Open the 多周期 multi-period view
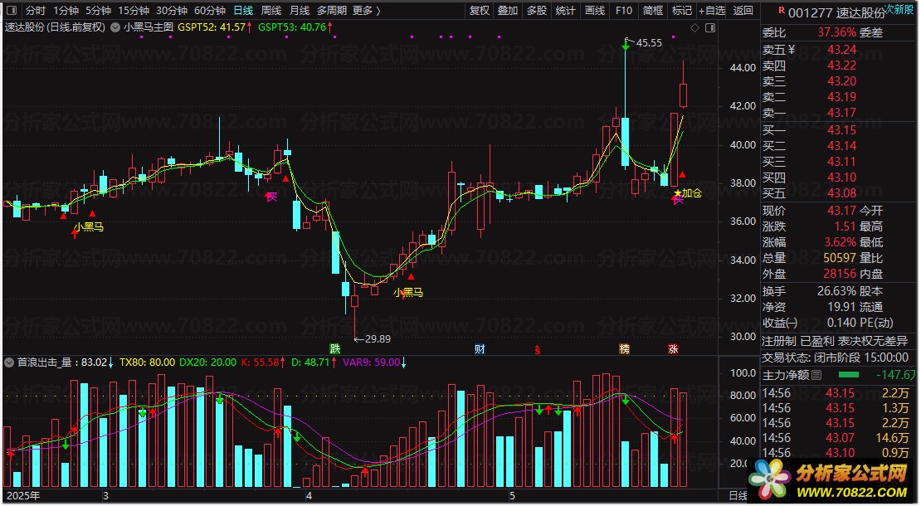921x506 pixels. [332, 10]
